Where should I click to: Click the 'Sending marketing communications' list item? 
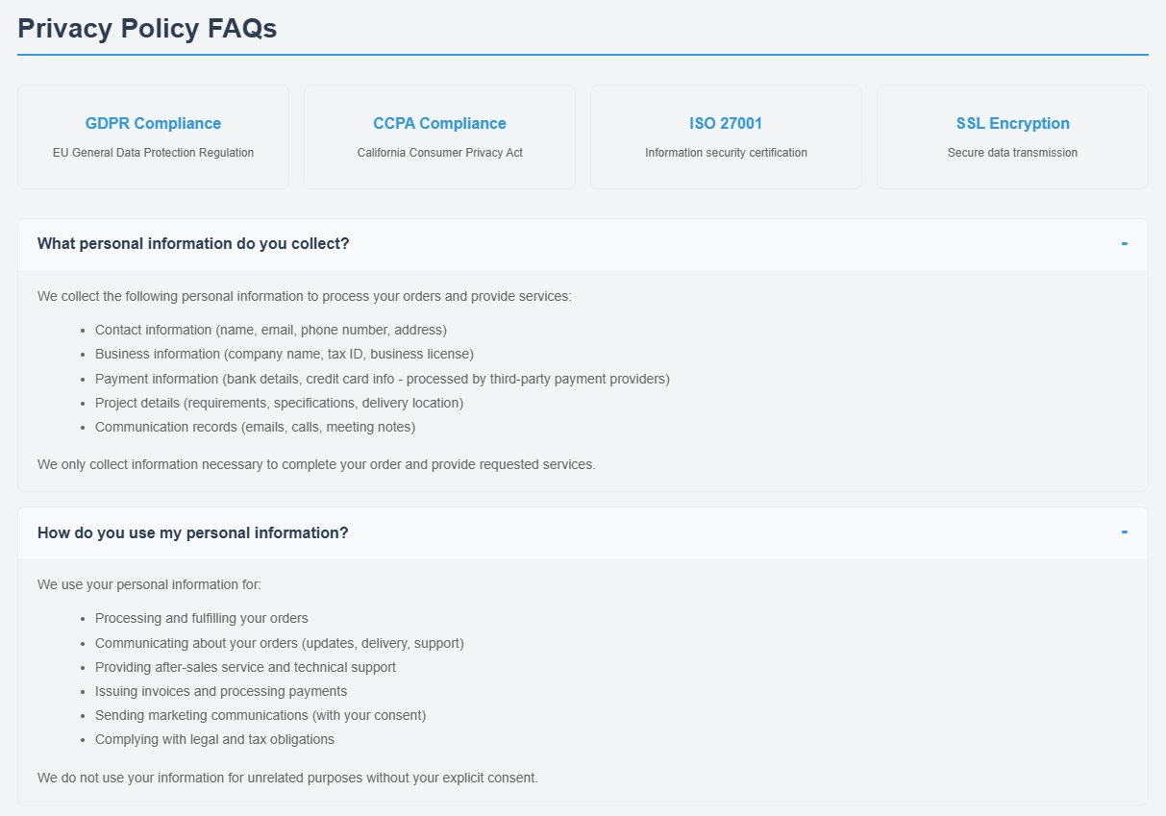[260, 715]
